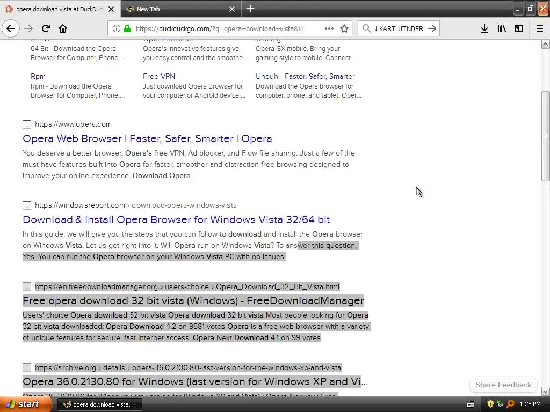Click favicon beside windowsreport.com result
Viewport: 550px width, 412px height.
[27, 205]
